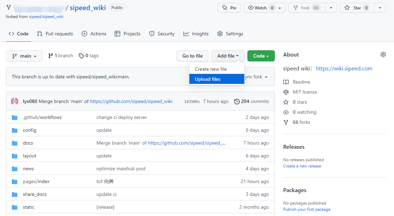The height and width of the screenshot is (216, 394).
Task: Switch to the Projects tab
Action: point(128,34)
